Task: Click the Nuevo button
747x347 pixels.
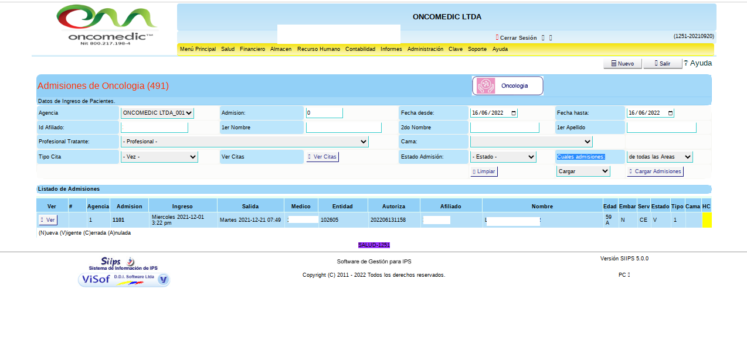Action: [x=623, y=64]
